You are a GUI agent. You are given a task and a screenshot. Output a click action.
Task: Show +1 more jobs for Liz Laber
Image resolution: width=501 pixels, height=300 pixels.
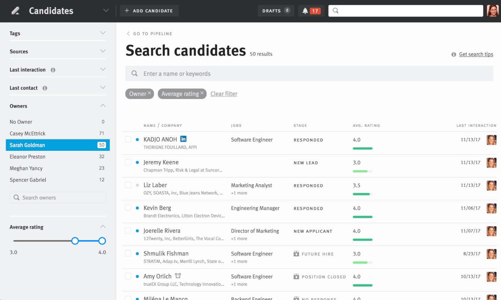tap(239, 193)
